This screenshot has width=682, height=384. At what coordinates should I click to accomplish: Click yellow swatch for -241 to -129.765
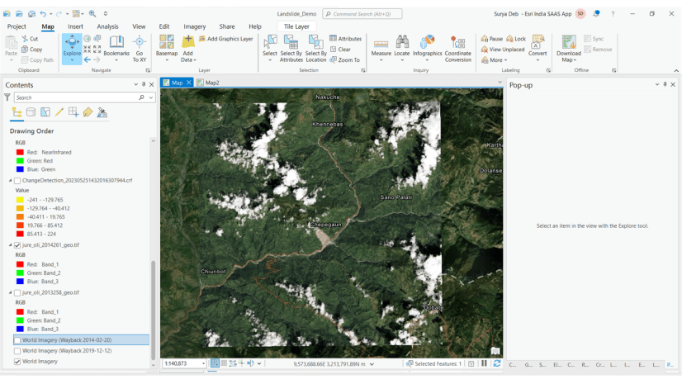pos(20,200)
